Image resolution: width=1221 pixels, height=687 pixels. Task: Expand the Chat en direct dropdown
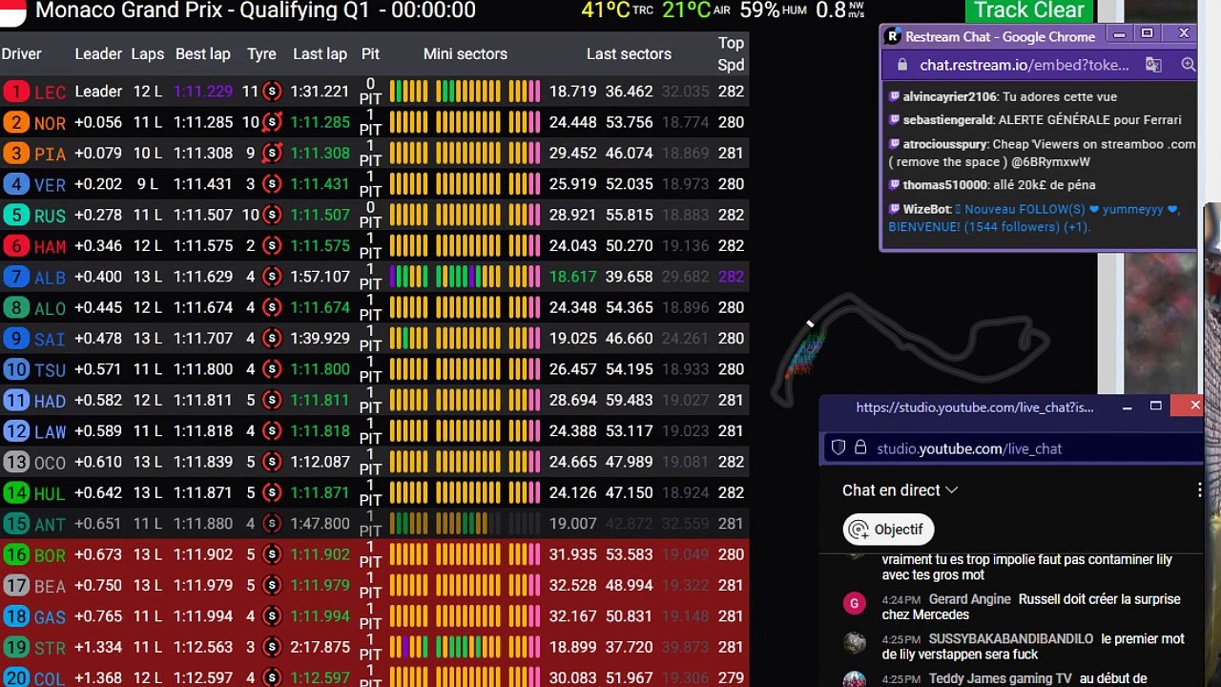pos(900,490)
